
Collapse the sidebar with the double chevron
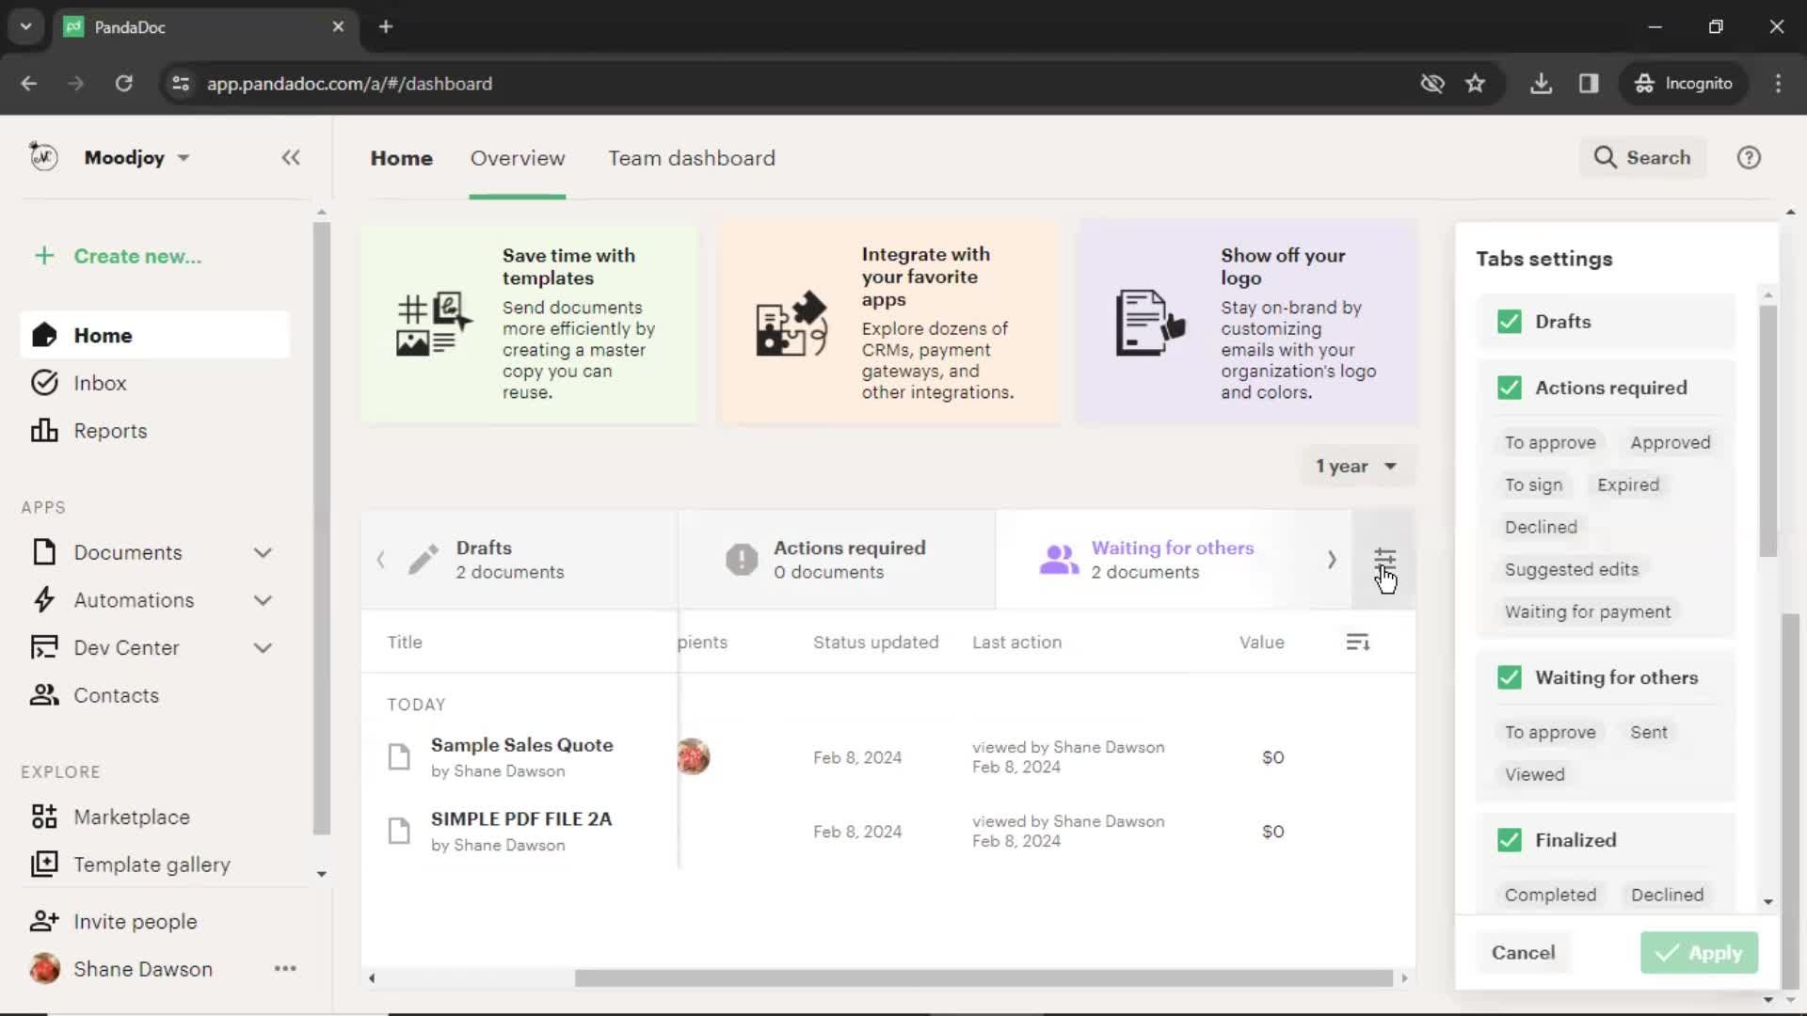pyautogui.click(x=291, y=158)
